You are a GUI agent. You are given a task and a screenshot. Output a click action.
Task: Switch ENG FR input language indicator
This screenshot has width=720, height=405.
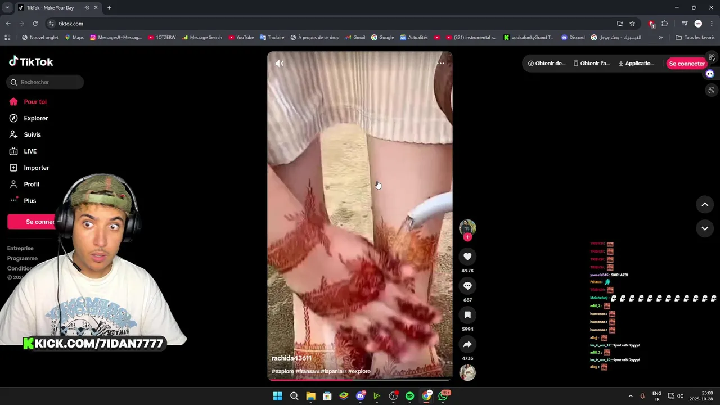pos(656,396)
